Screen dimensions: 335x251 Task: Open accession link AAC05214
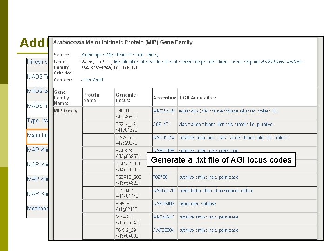164,138
